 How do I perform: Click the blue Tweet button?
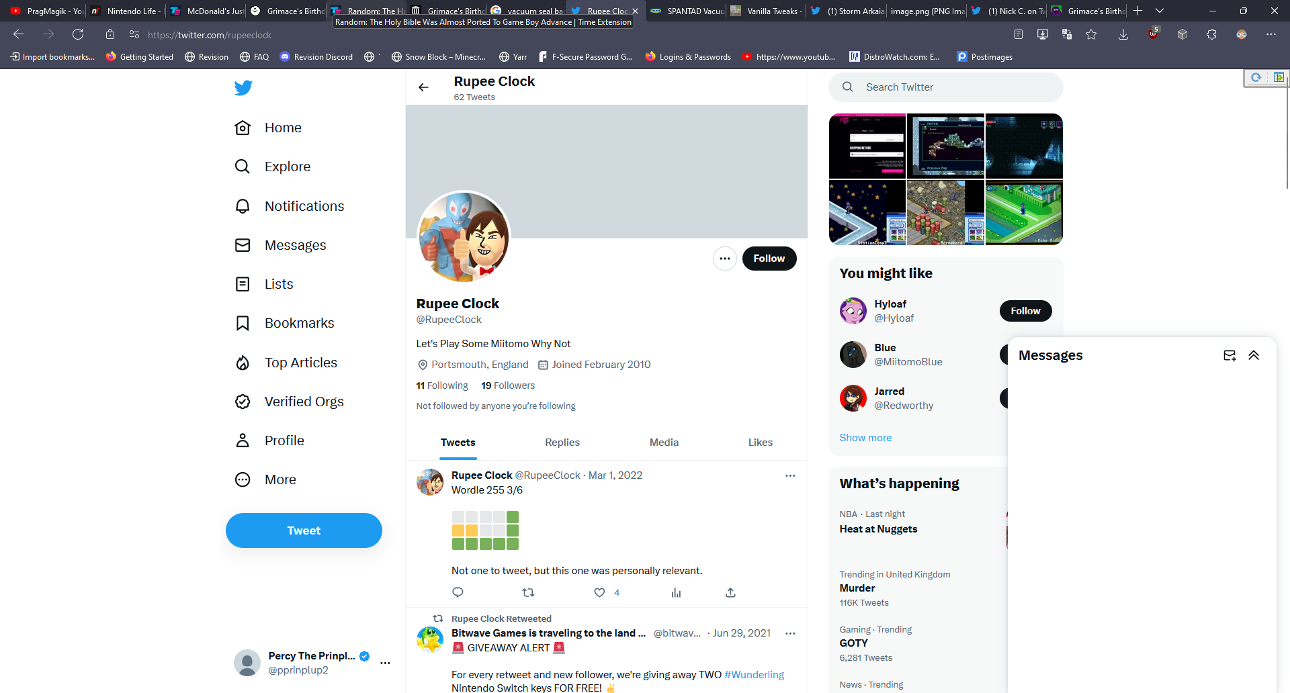[x=304, y=530]
